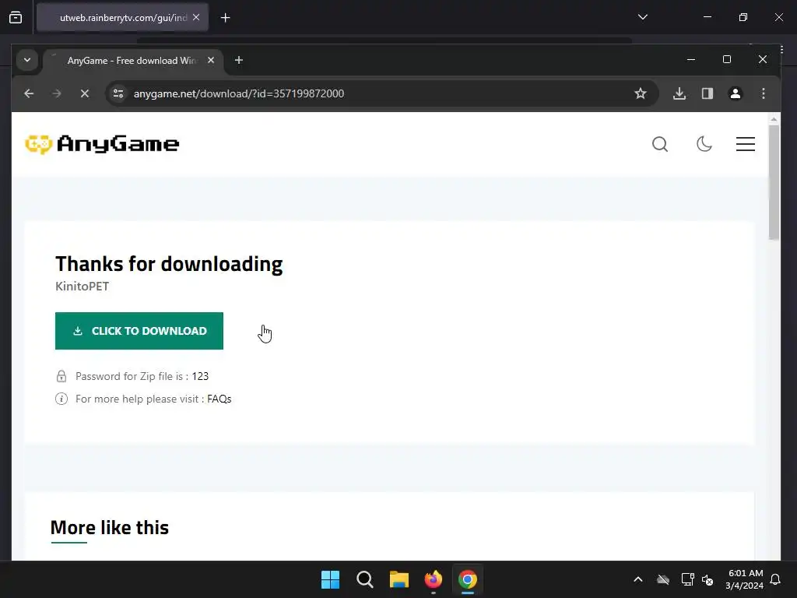Open site information icon in address bar
The width and height of the screenshot is (797, 598).
click(x=118, y=93)
